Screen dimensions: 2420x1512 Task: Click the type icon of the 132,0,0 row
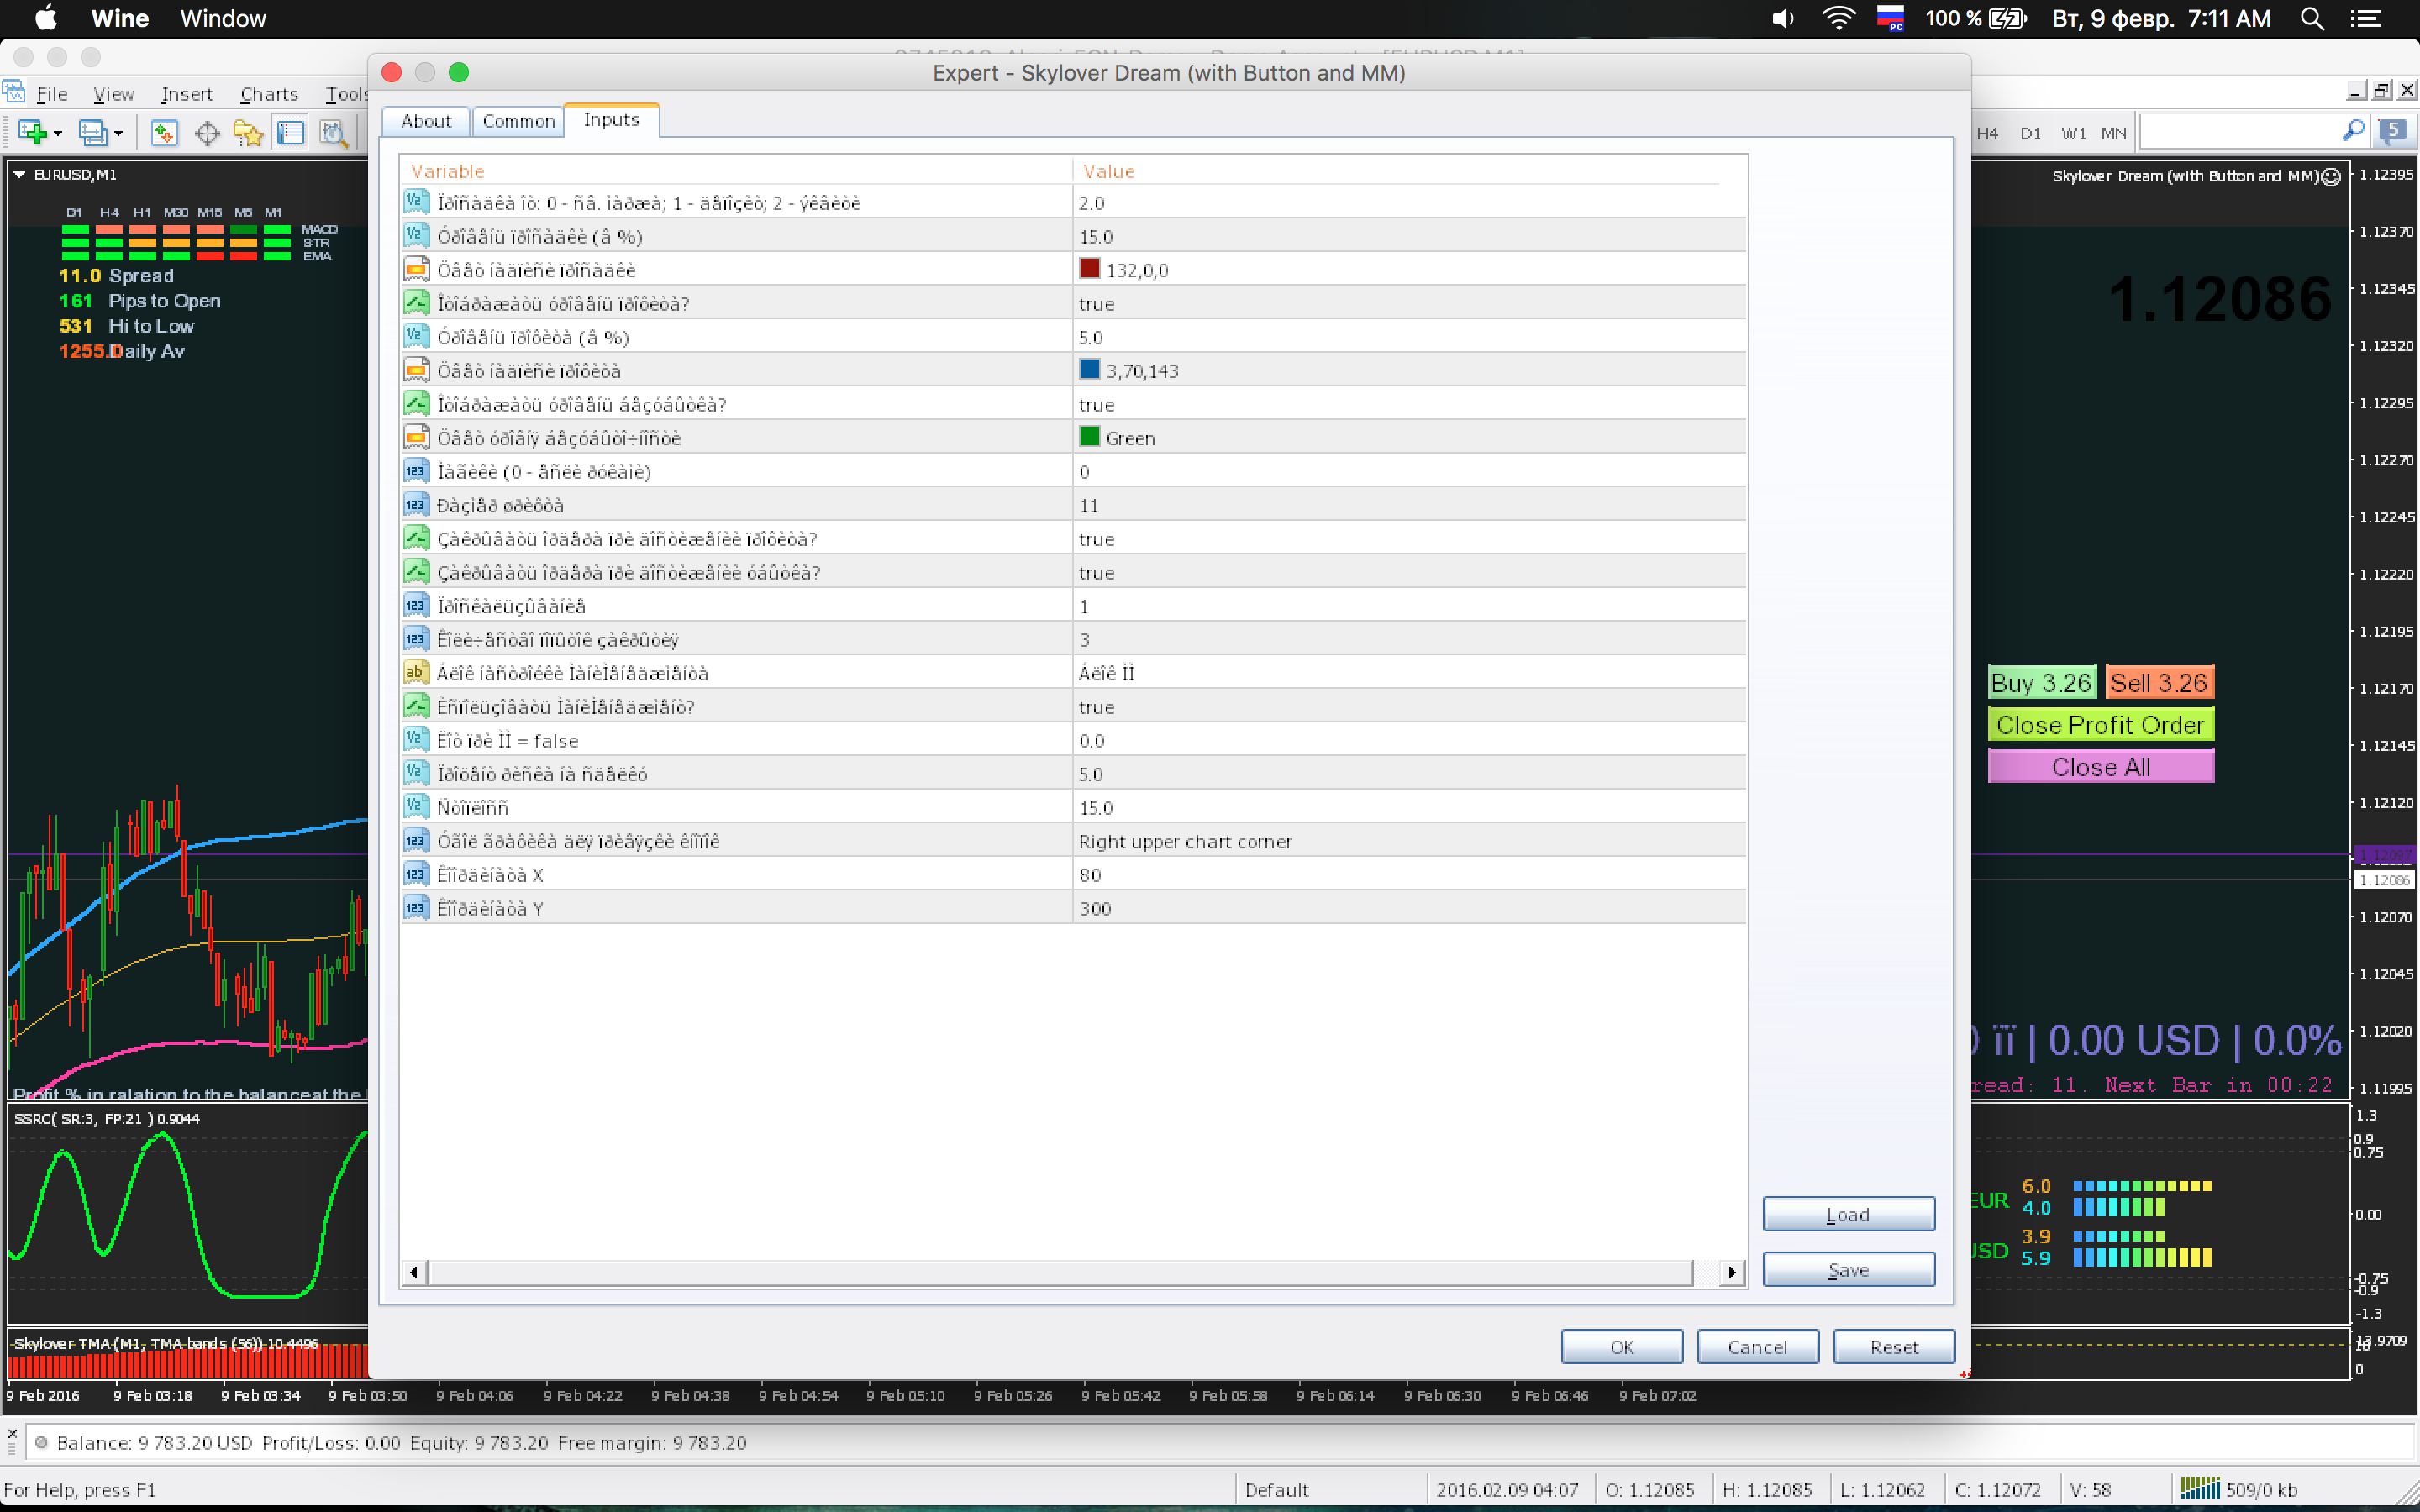point(416,269)
